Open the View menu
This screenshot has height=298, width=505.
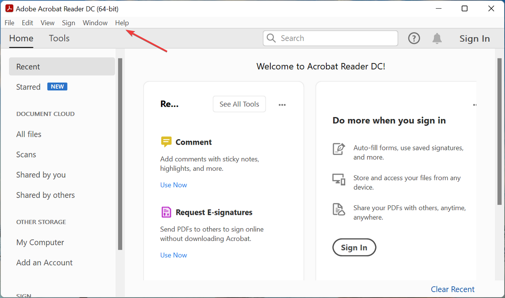click(x=47, y=23)
